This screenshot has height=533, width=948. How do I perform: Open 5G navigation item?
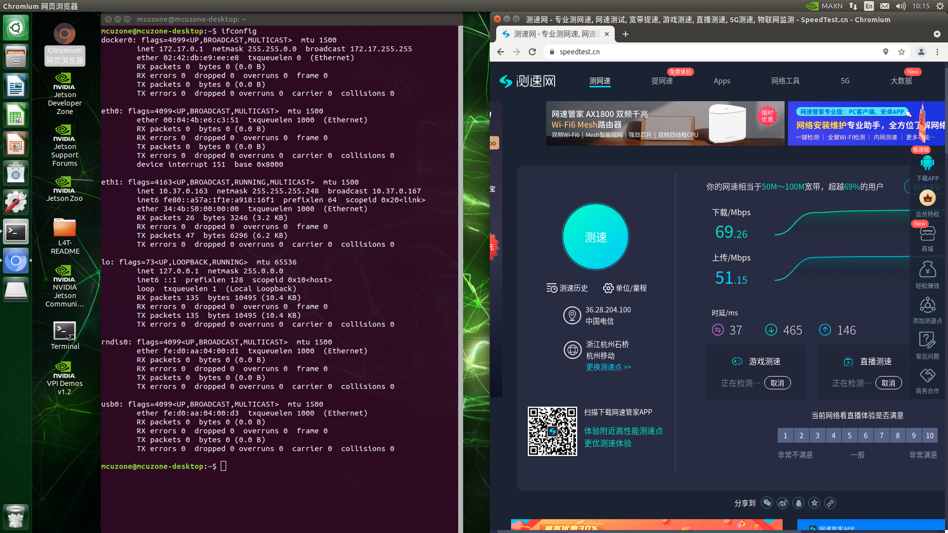[x=845, y=81]
